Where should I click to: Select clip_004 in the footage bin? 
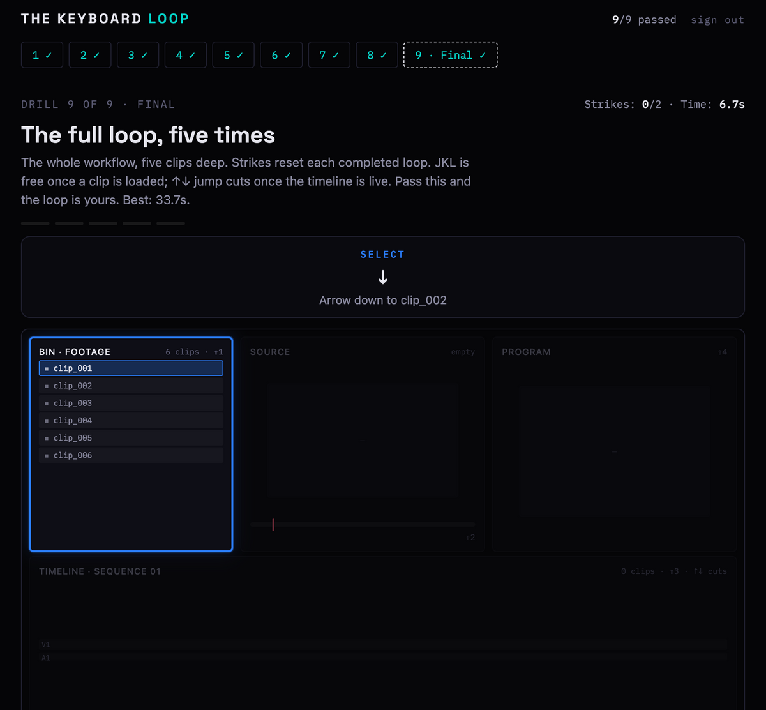click(131, 420)
